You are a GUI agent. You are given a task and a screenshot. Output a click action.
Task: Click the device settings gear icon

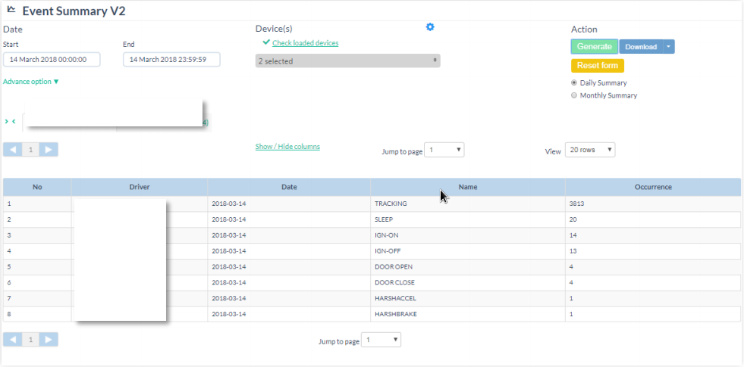pos(430,27)
